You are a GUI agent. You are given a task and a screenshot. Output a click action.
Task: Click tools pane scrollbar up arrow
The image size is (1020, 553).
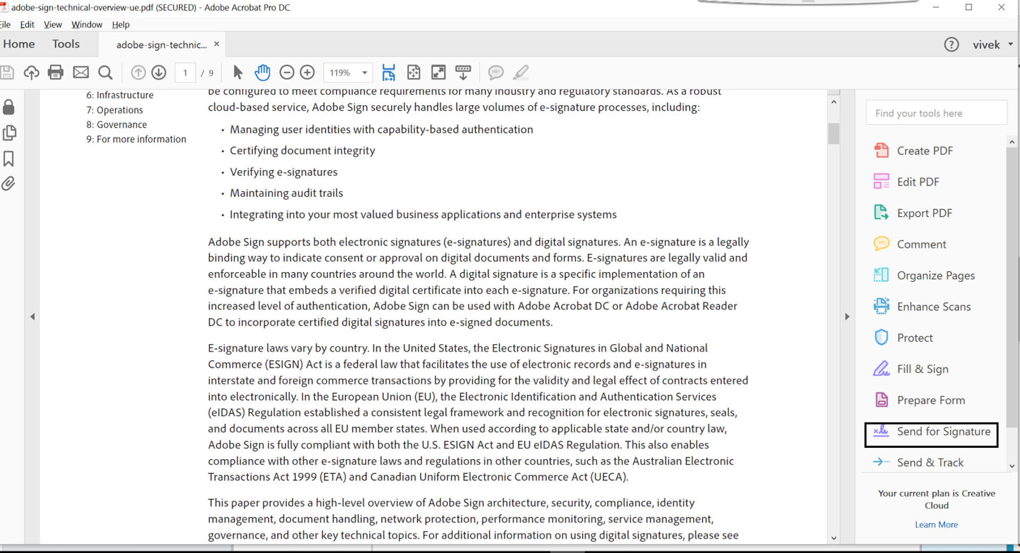tap(1011, 142)
